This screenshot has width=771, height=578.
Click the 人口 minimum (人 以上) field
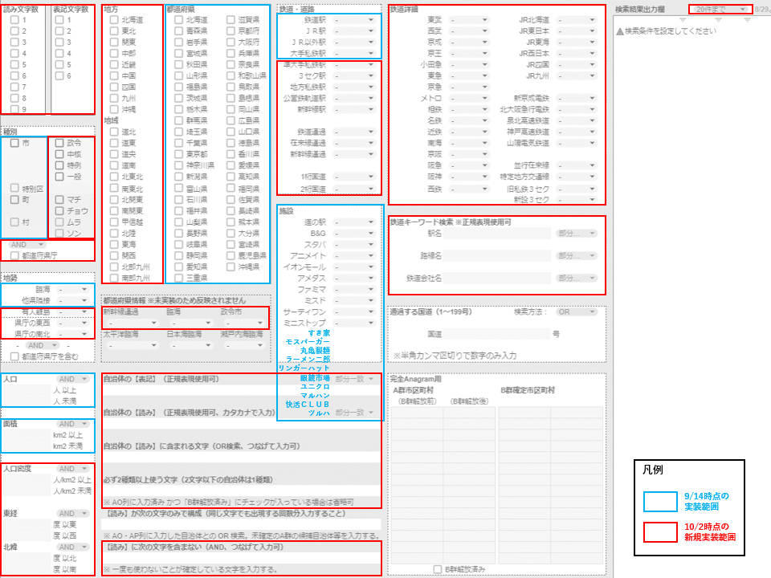coord(27,391)
